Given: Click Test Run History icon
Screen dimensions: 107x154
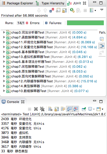Looking at the screenshot, I should 91,10.
